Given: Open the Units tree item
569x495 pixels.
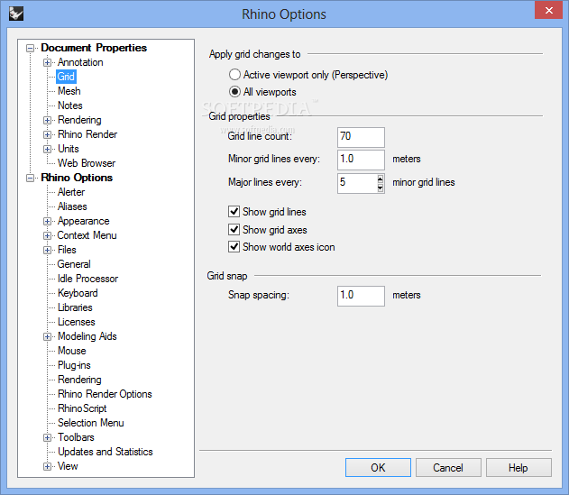Looking at the screenshot, I should 68,149.
